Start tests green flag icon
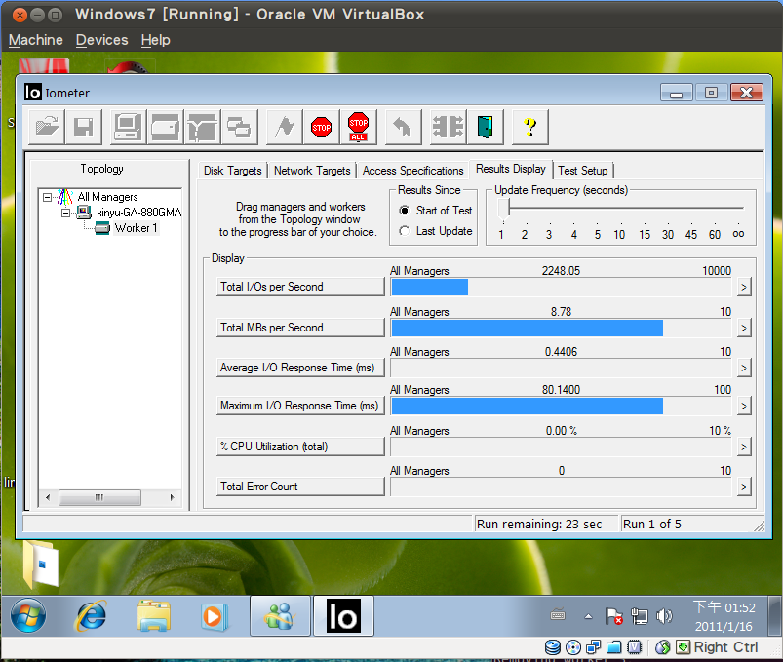This screenshot has width=783, height=662. point(284,127)
